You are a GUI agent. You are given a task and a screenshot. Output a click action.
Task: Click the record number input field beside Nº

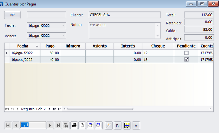pos(46,15)
